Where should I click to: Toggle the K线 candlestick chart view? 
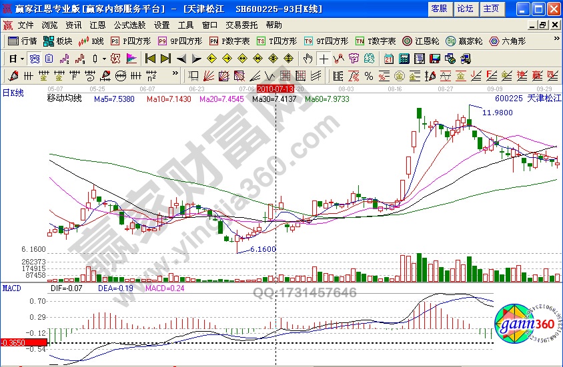pos(89,41)
